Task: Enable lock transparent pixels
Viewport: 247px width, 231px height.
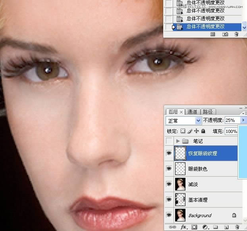Action: 183,131
